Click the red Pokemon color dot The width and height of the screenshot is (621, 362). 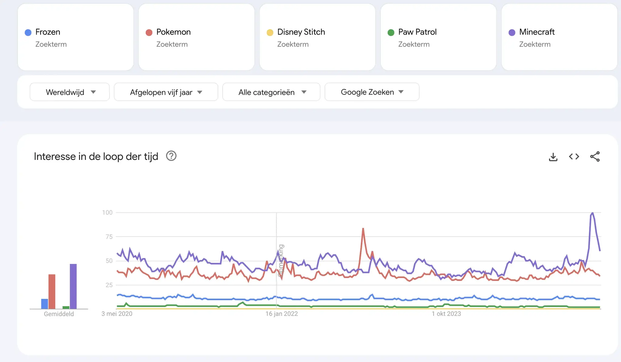(149, 32)
